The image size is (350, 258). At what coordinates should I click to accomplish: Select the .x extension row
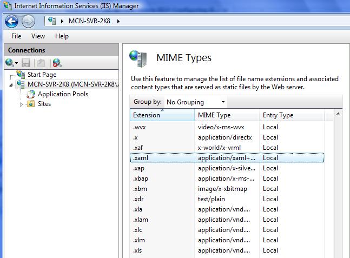tap(227, 137)
